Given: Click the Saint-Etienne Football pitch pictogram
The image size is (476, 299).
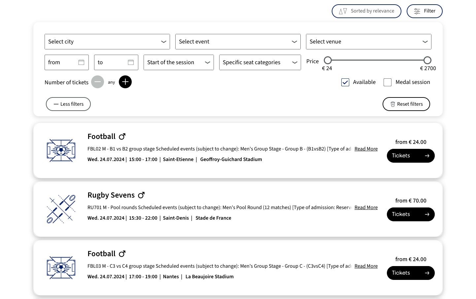Looking at the screenshot, I should coord(61,150).
